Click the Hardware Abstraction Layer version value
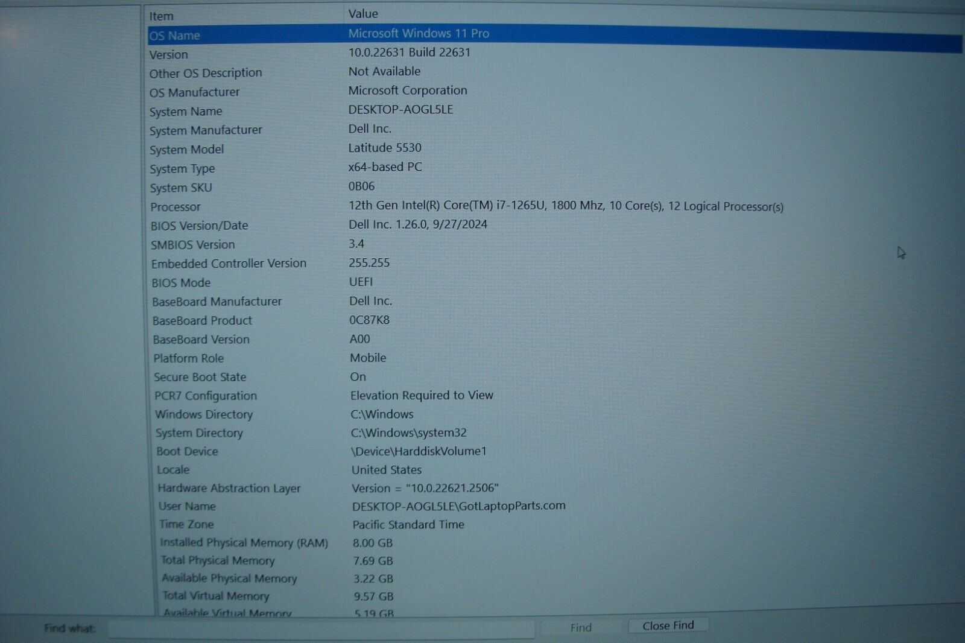 425,488
